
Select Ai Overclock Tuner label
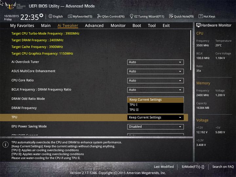click(25, 62)
